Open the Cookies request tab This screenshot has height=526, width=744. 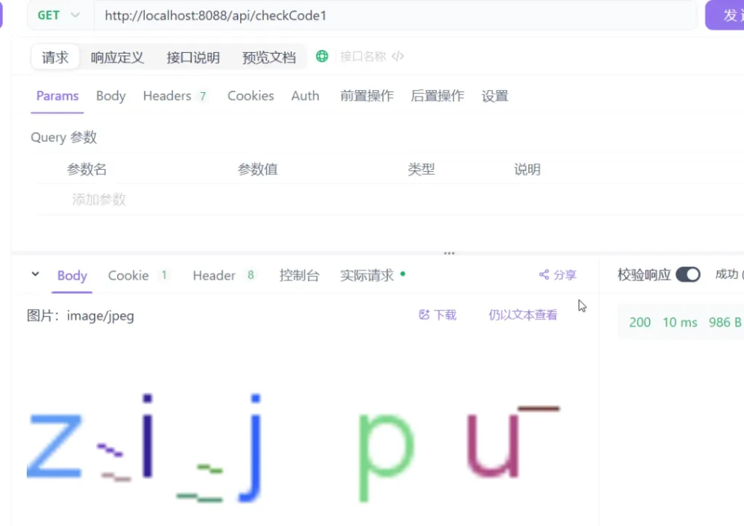(250, 95)
